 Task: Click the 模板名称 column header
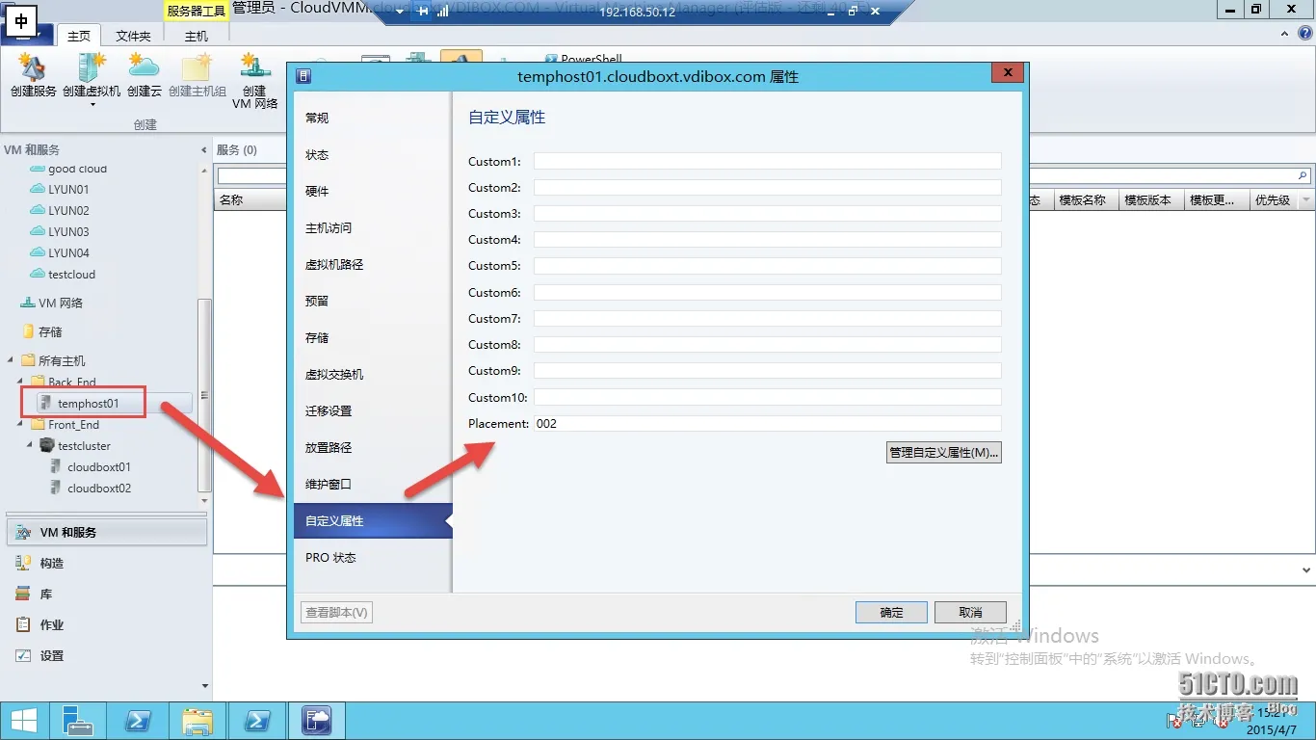(1087, 200)
